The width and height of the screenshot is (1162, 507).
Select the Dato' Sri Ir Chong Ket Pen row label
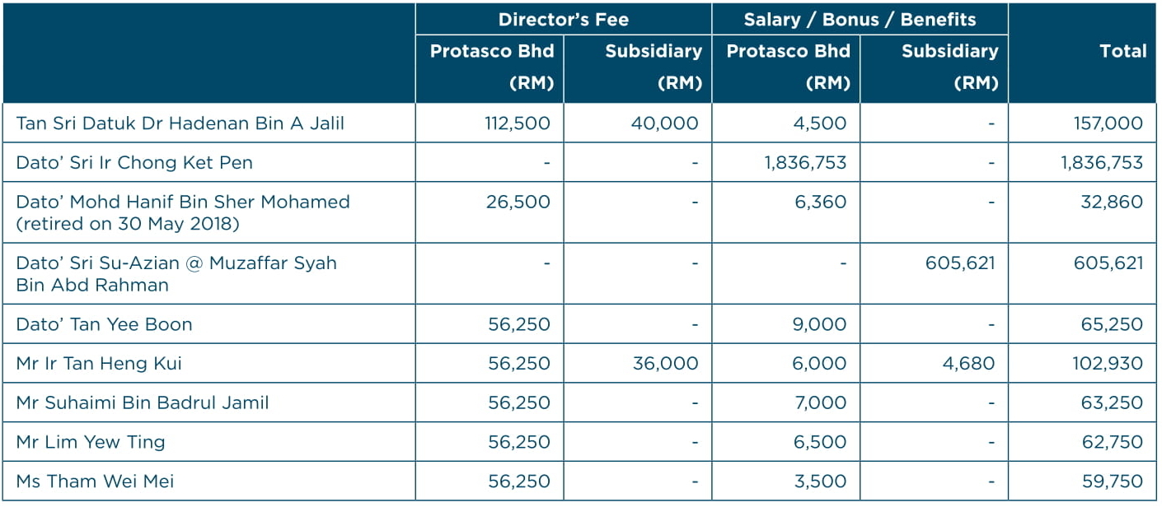tap(134, 163)
